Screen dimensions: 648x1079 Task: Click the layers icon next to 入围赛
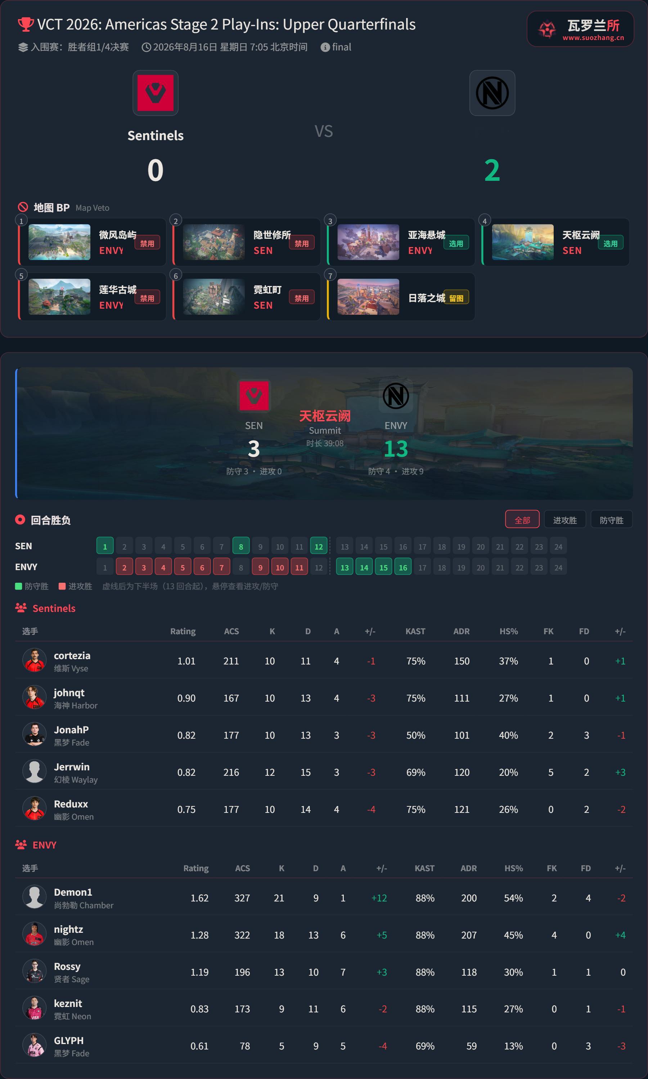[23, 47]
